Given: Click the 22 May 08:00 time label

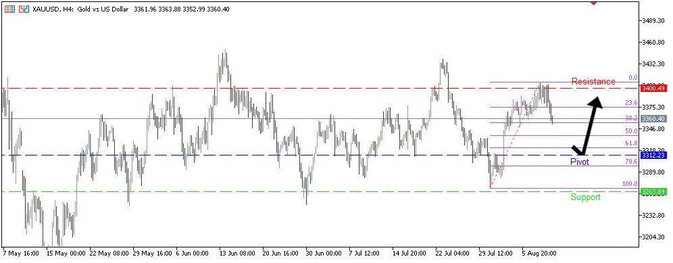Looking at the screenshot, I should pos(109,254).
